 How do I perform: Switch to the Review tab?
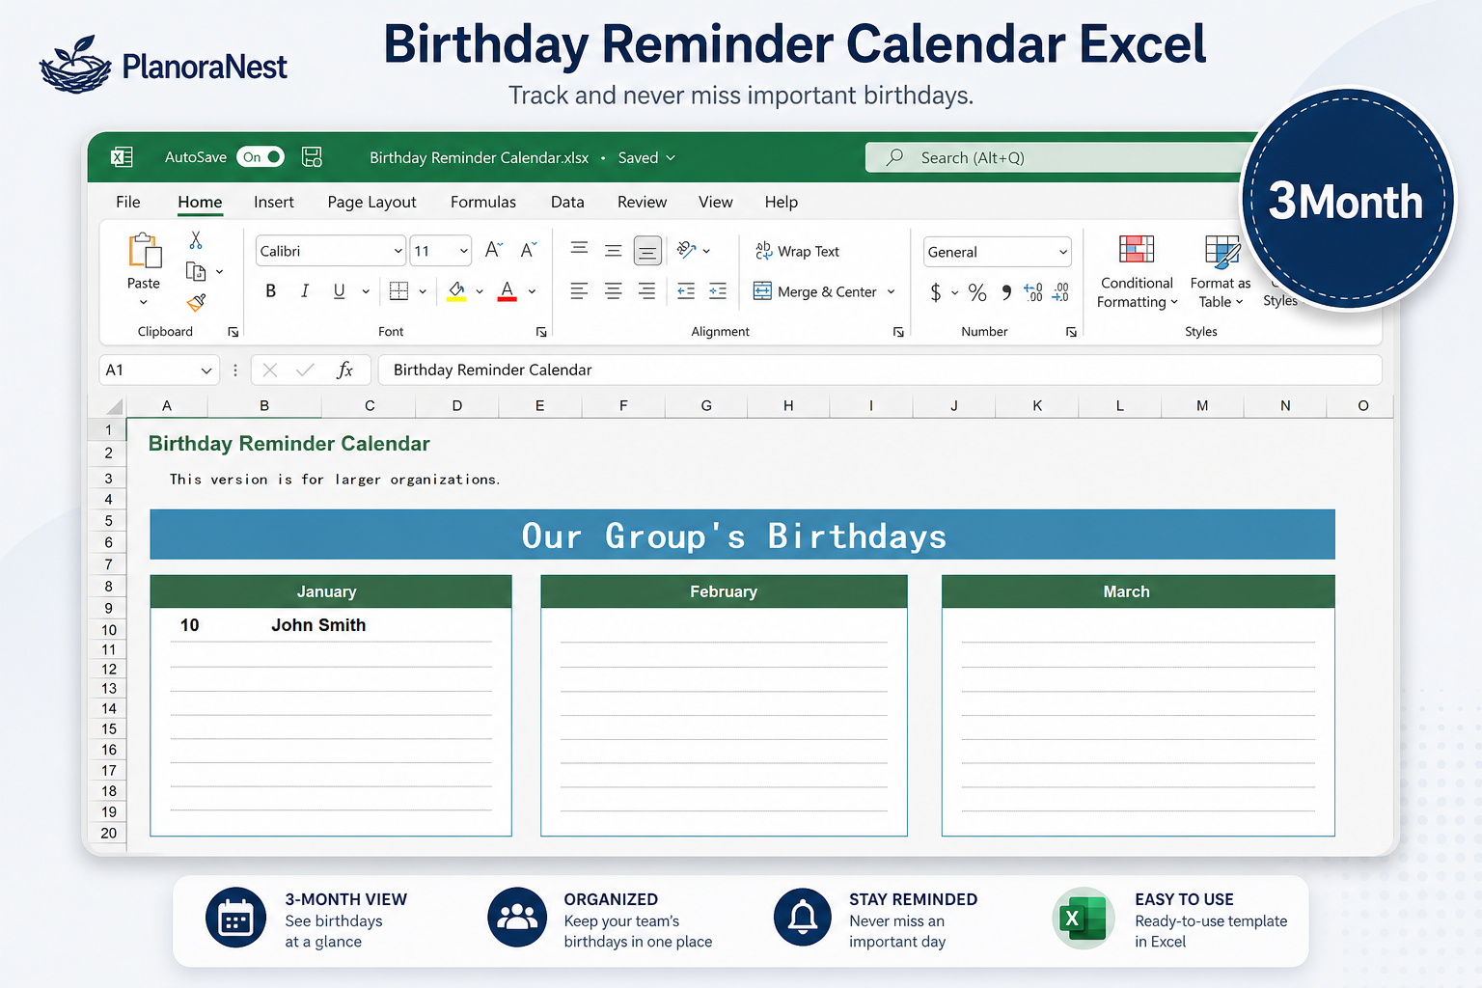coord(642,202)
